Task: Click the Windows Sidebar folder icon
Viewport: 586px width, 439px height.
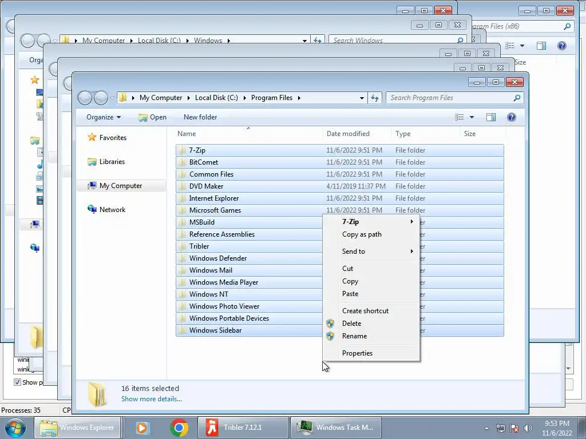Action: (x=182, y=330)
